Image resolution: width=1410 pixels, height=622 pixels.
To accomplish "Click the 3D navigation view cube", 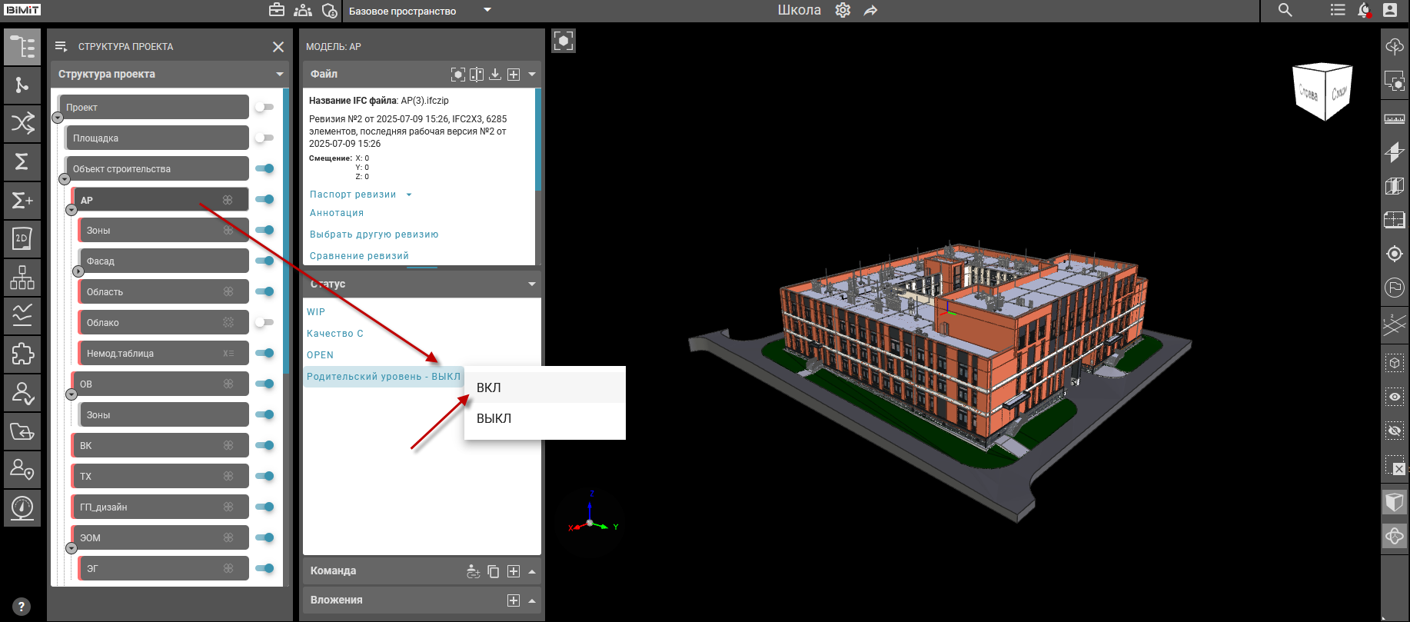I will (1322, 92).
